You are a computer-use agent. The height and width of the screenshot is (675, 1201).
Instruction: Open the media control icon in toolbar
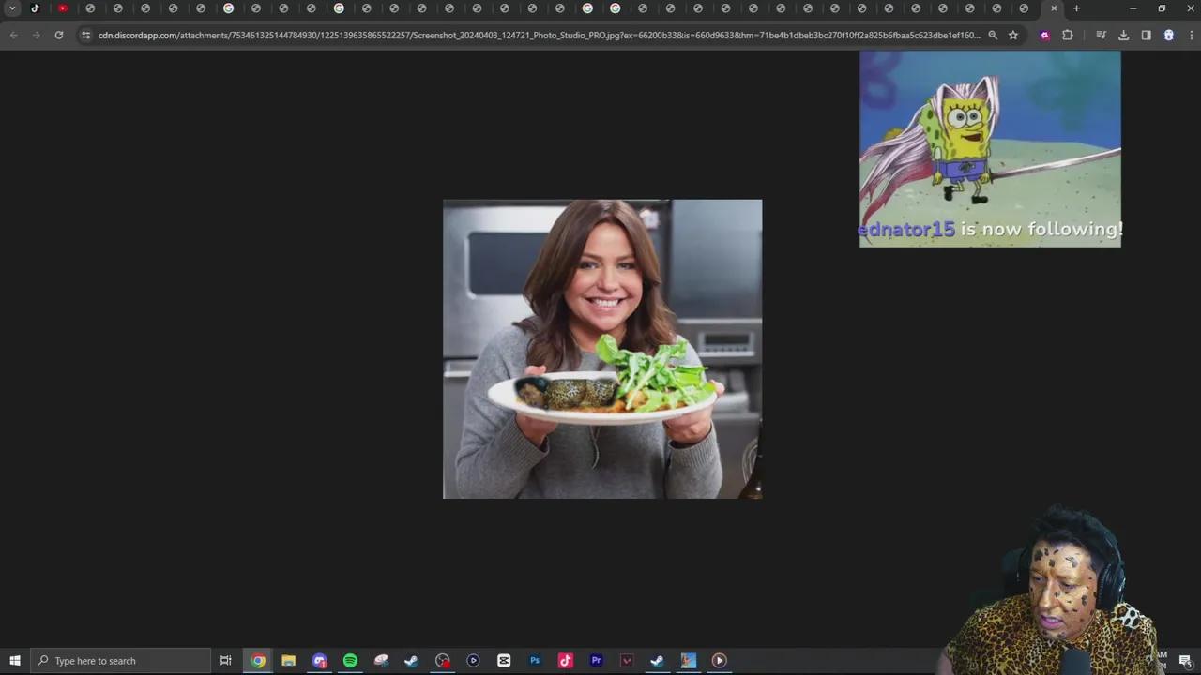pyautogui.click(x=1102, y=35)
